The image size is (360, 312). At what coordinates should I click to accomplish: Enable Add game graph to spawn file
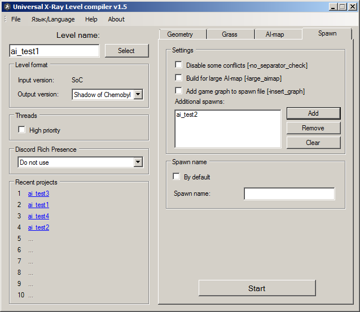click(179, 91)
